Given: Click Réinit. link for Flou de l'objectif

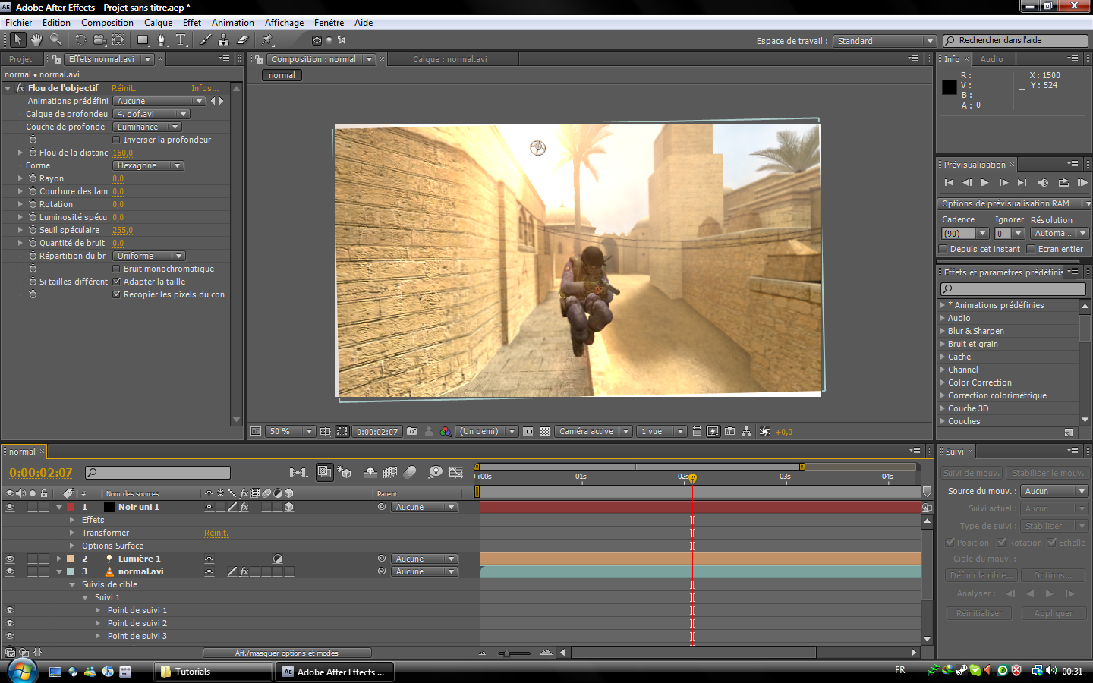Looking at the screenshot, I should tap(124, 88).
